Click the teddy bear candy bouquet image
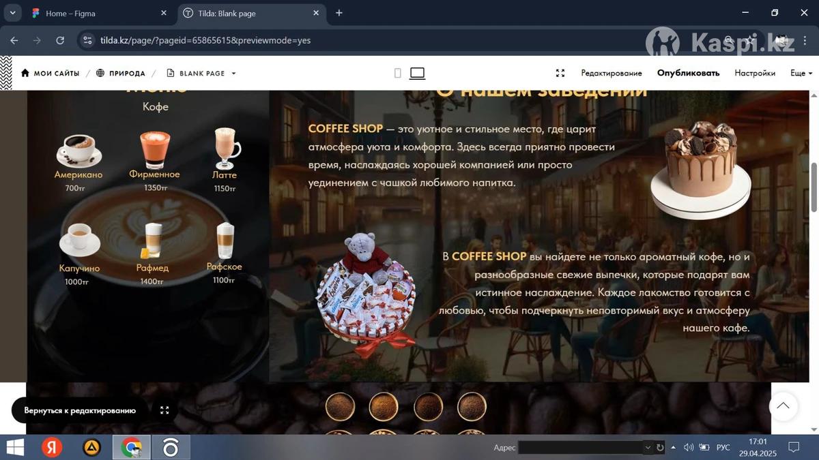This screenshot has width=819, height=460. point(366,294)
